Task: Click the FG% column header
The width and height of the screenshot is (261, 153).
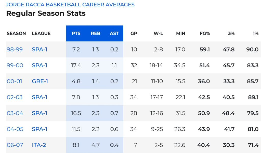Action: click(205, 33)
